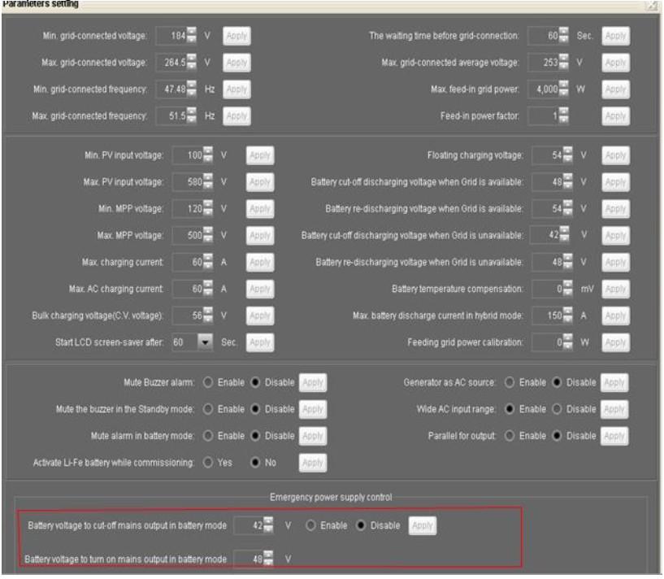Disable Parallel for output

tap(558, 436)
